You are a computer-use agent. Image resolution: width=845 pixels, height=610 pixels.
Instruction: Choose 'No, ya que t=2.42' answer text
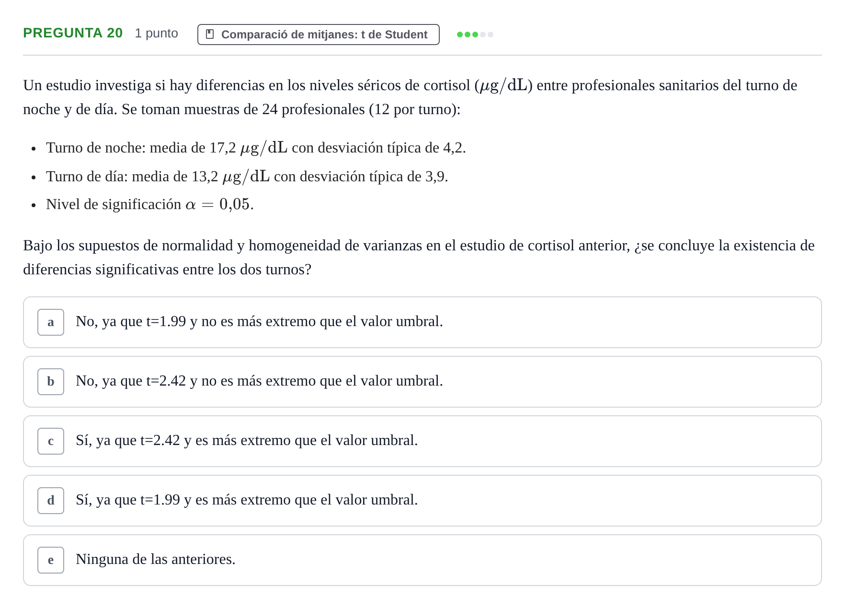click(259, 381)
